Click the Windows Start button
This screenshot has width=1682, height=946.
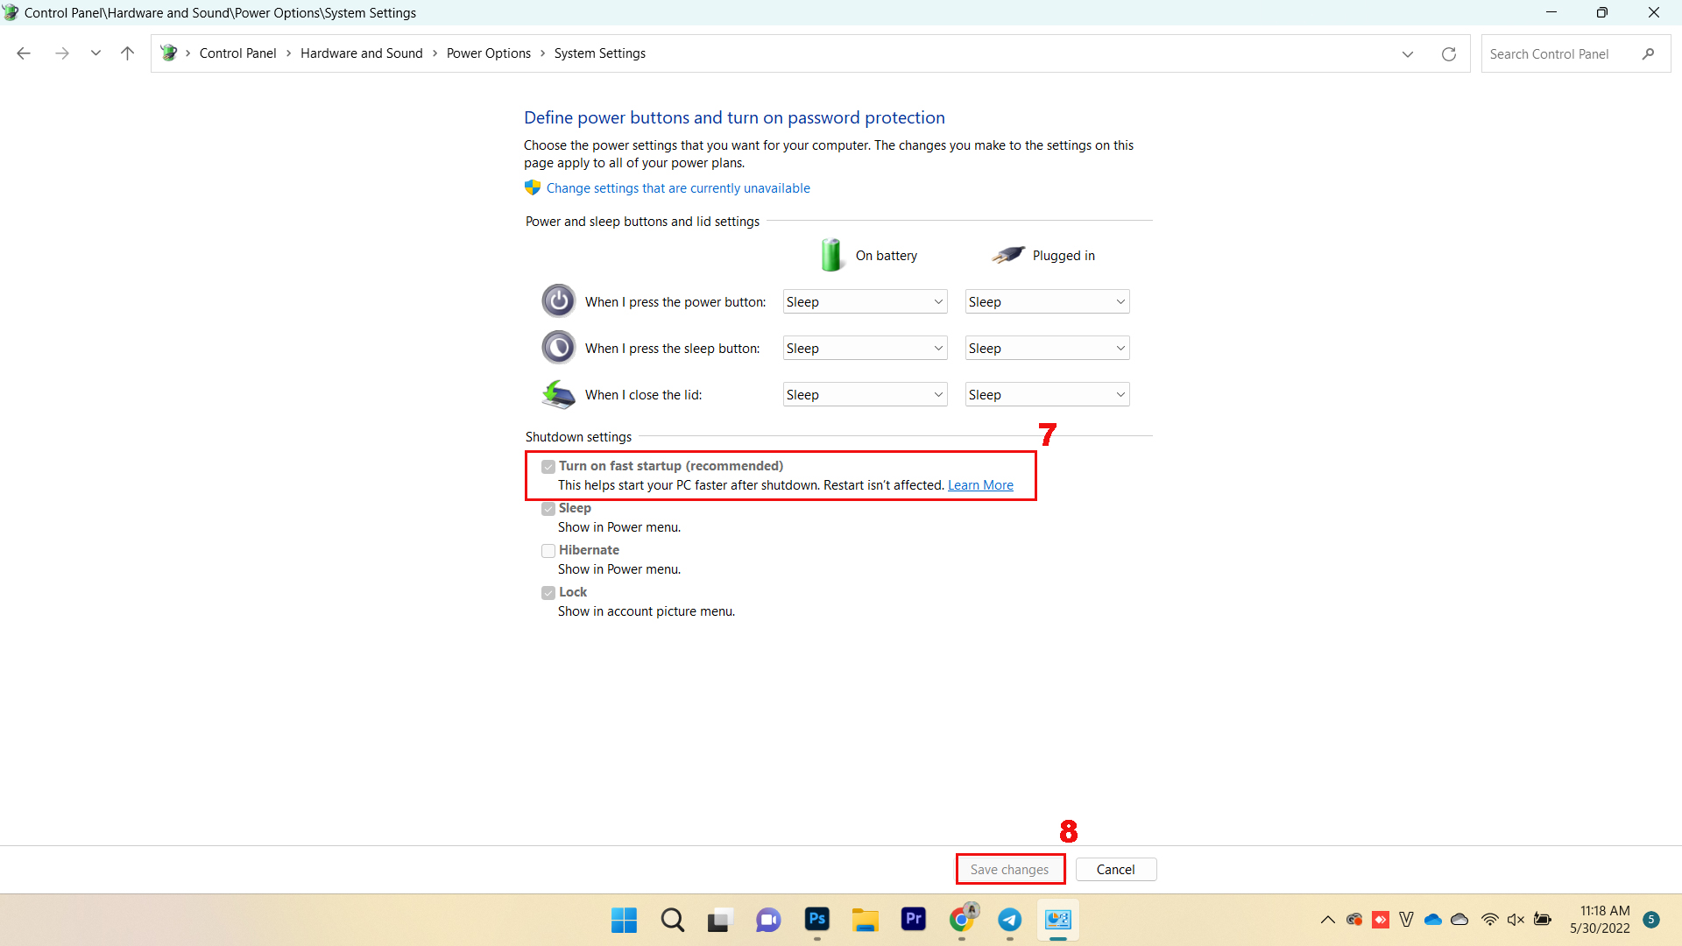pos(623,920)
